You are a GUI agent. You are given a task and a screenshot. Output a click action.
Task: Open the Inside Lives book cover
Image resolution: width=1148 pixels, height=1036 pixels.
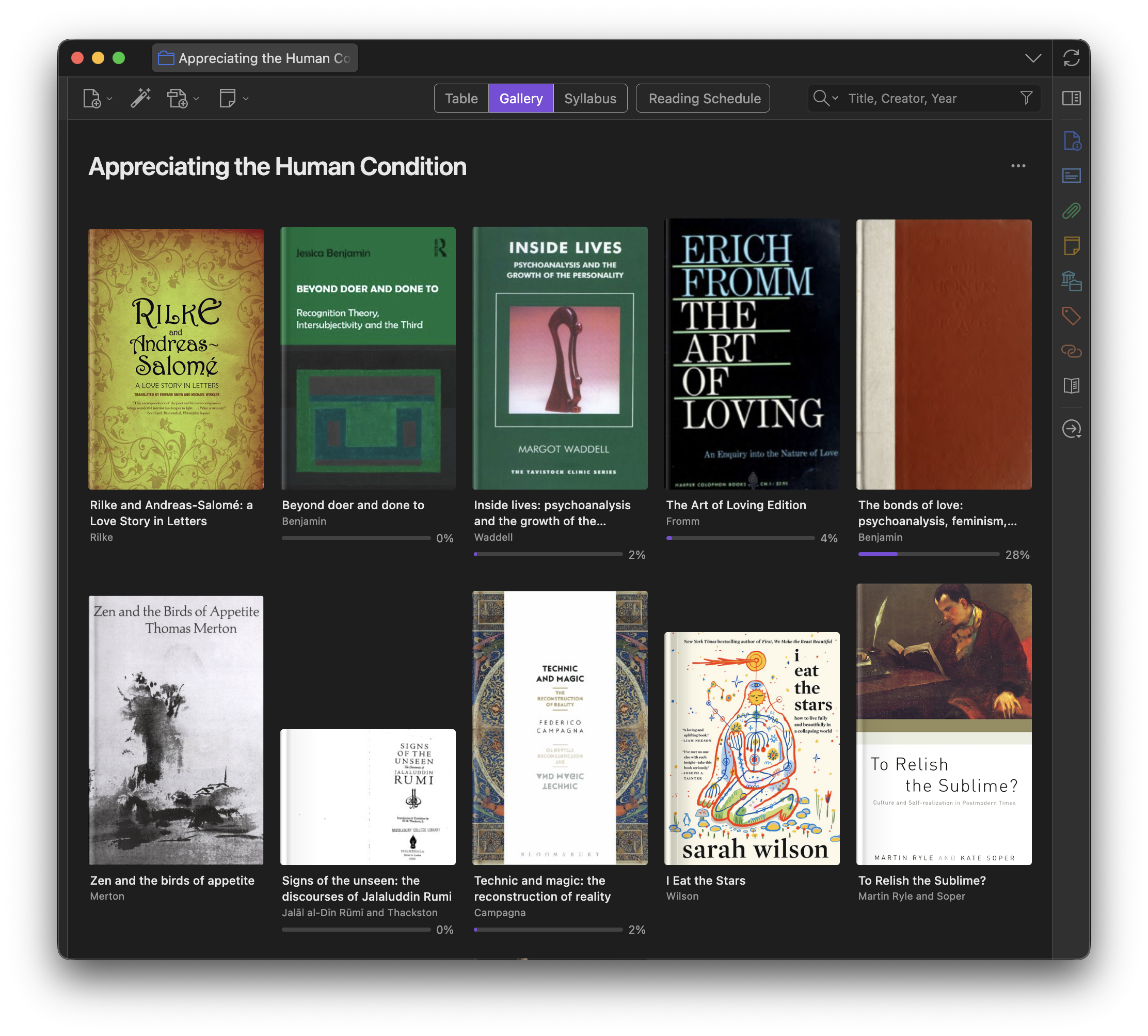point(560,358)
